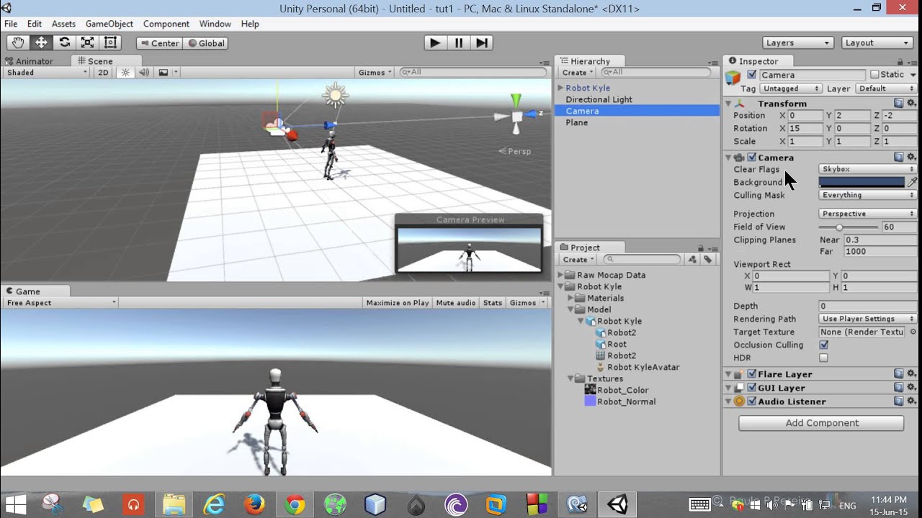Toggle GUI Layer component checkbox
Image resolution: width=922 pixels, height=518 pixels.
(x=752, y=388)
